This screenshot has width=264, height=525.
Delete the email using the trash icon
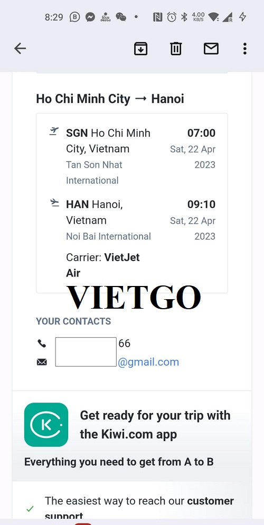coord(176,49)
